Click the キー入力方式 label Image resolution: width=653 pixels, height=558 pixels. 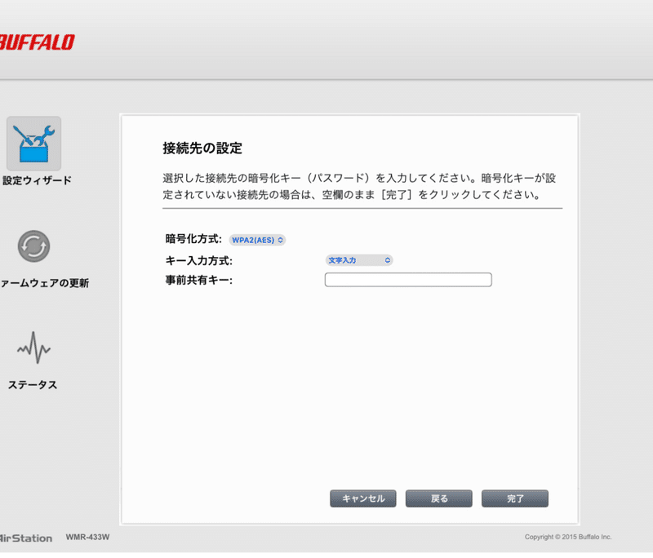tap(199, 260)
